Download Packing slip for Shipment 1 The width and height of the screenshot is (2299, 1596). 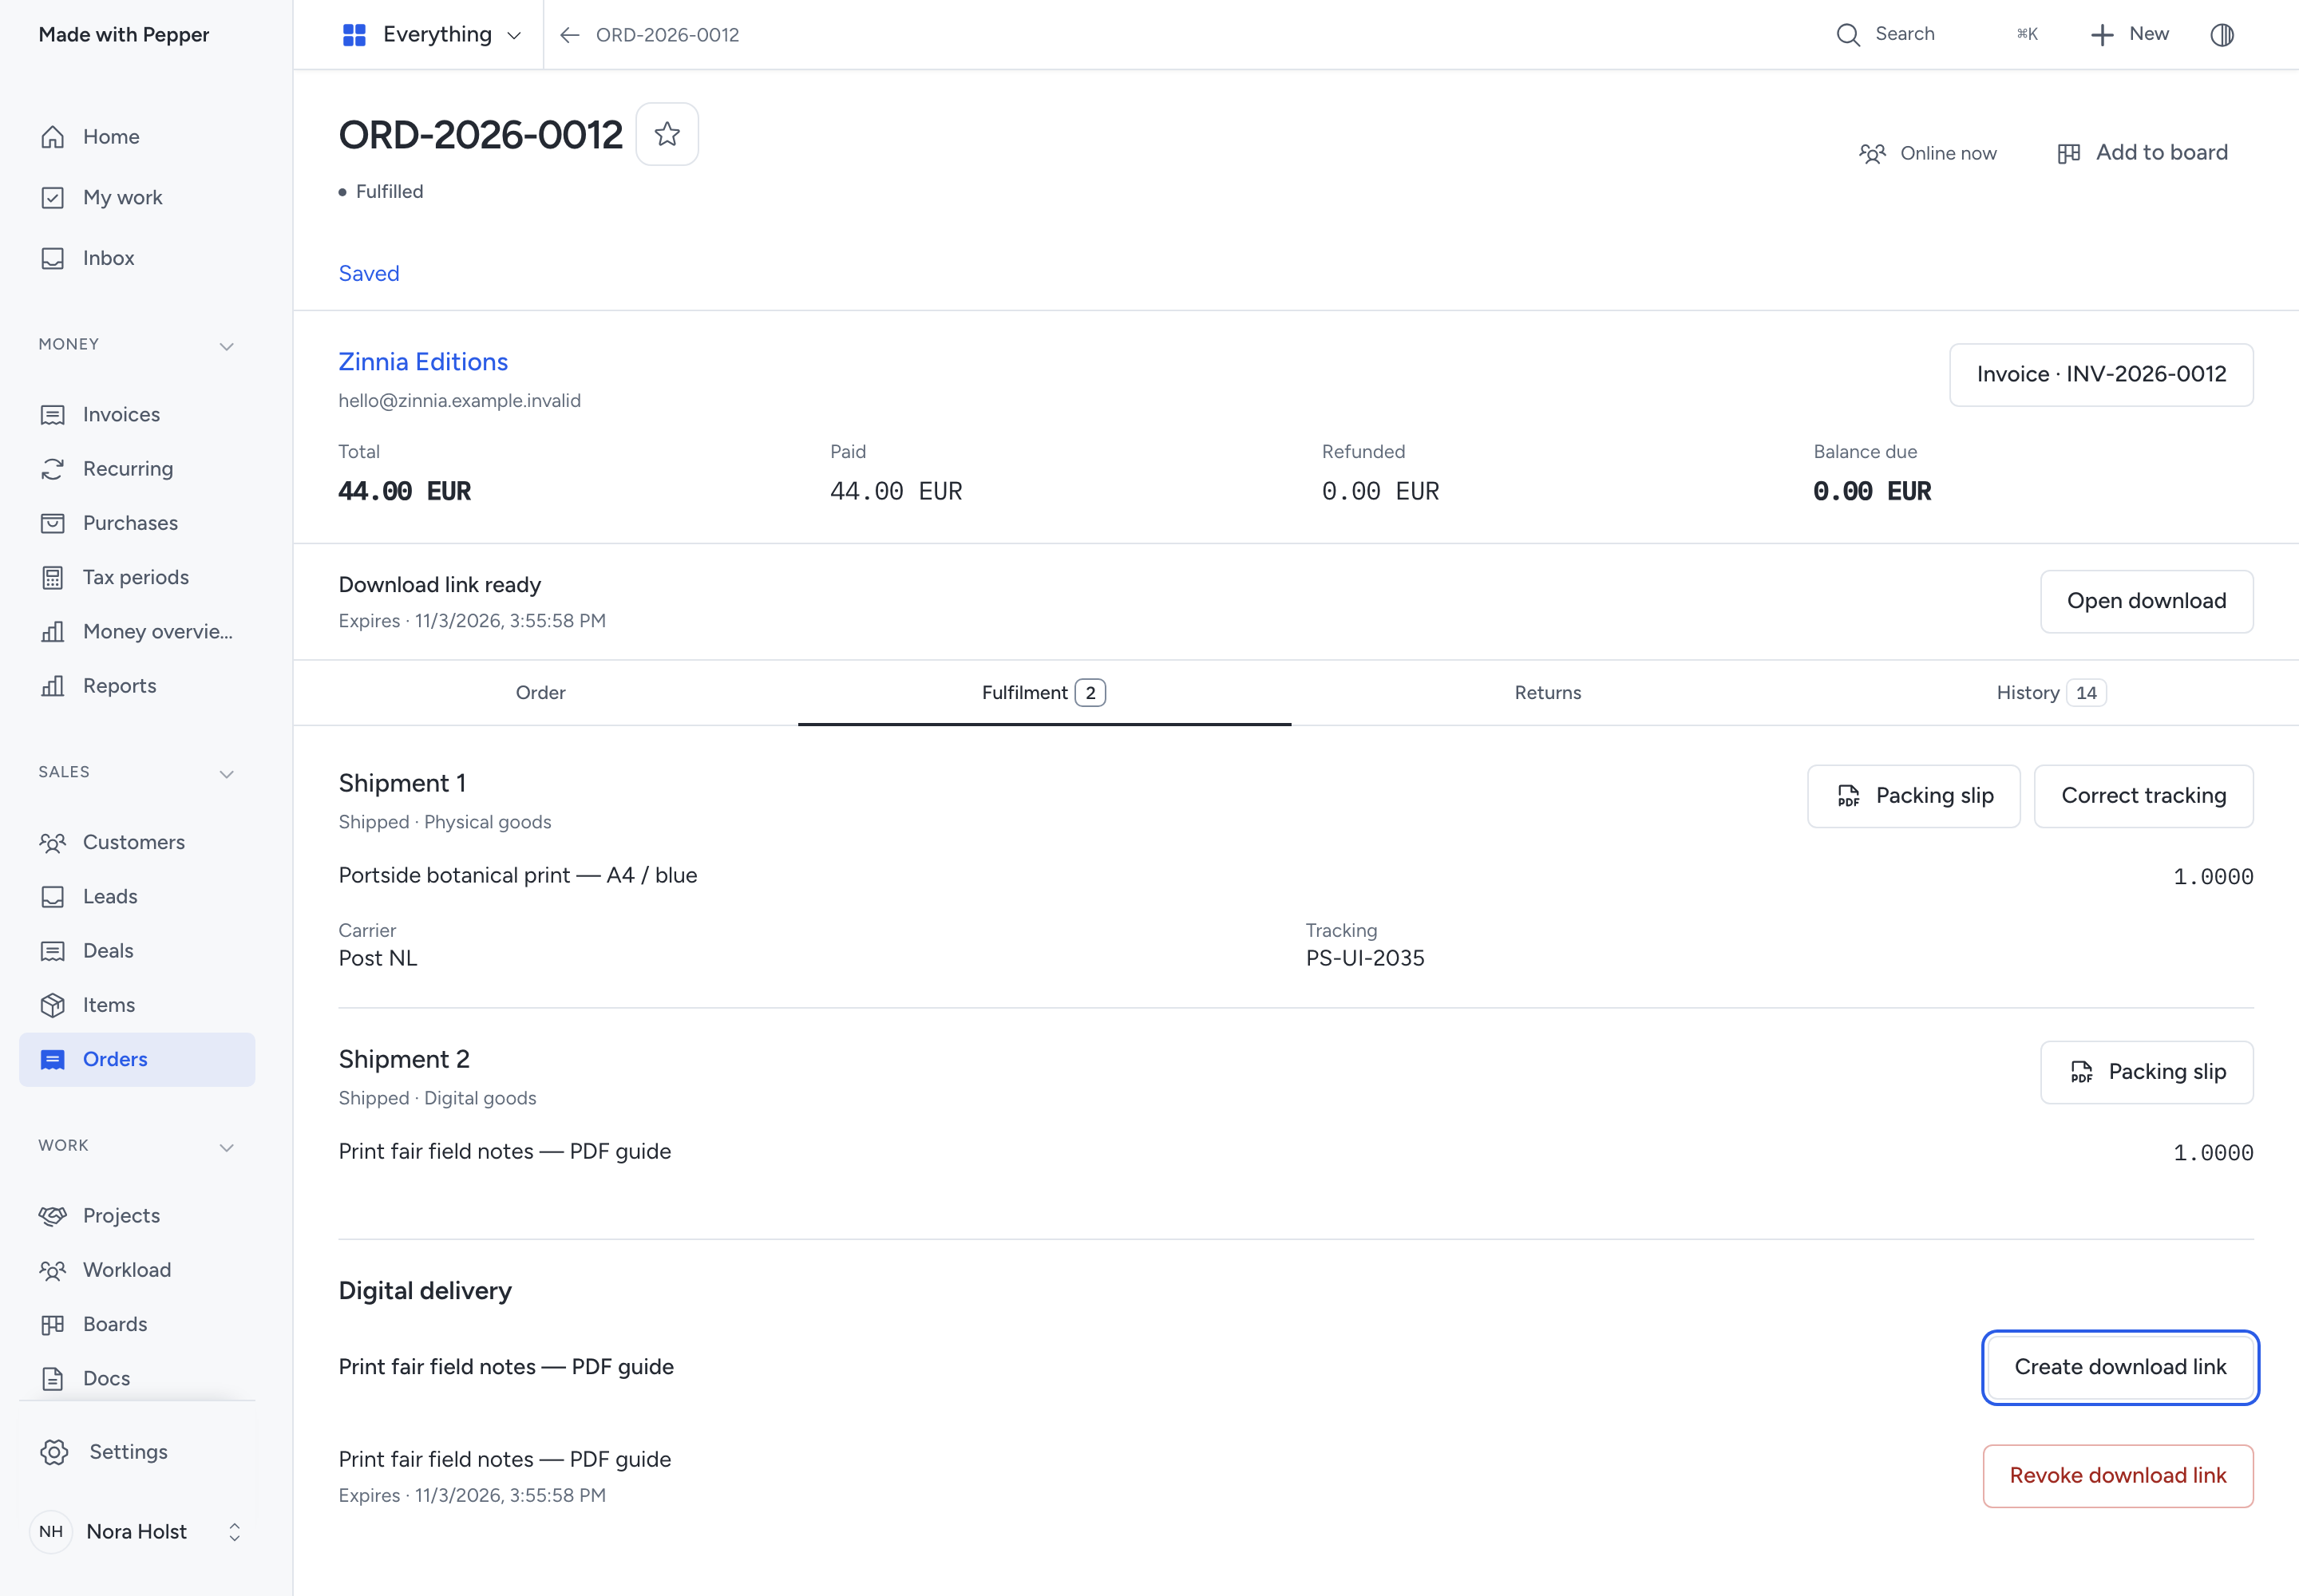coord(1913,796)
